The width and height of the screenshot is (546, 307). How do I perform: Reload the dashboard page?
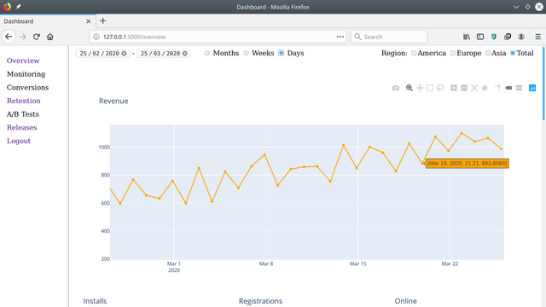[36, 37]
